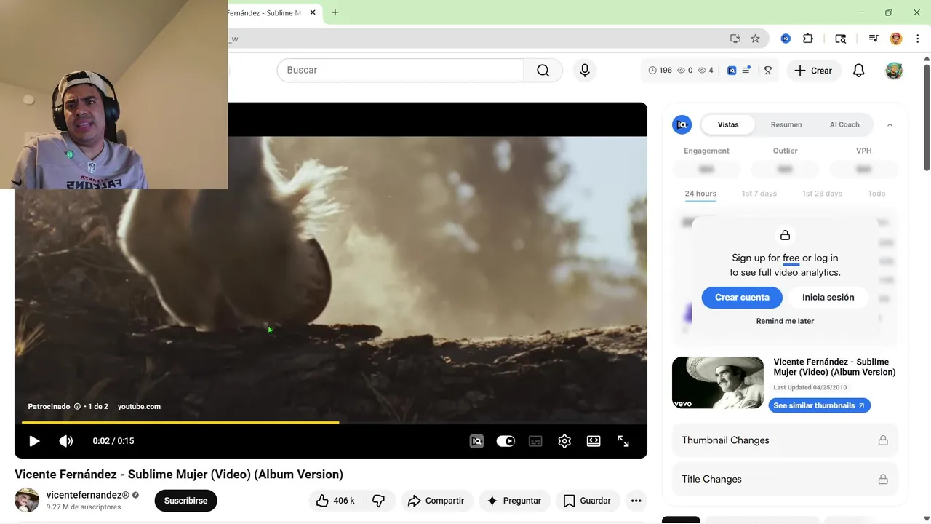
Task: Open vicentefernandez channel avatar
Action: coord(27,500)
